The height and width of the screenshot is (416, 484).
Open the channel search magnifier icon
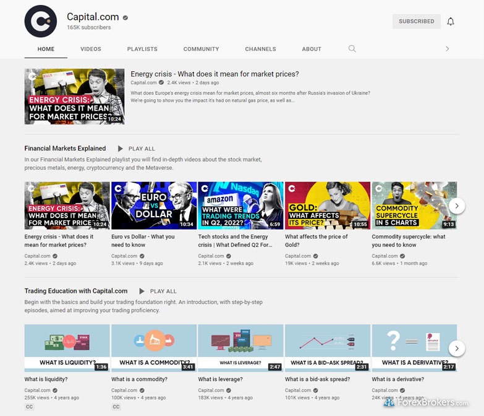(x=352, y=49)
